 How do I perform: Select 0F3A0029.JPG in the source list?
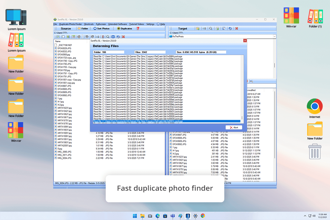(64, 48)
